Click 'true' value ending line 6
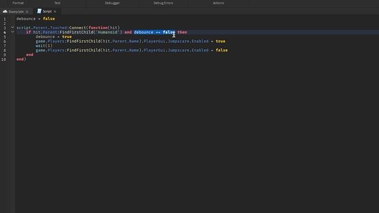Image resolution: width=379 pixels, height=213 pixels. [x=220, y=41]
